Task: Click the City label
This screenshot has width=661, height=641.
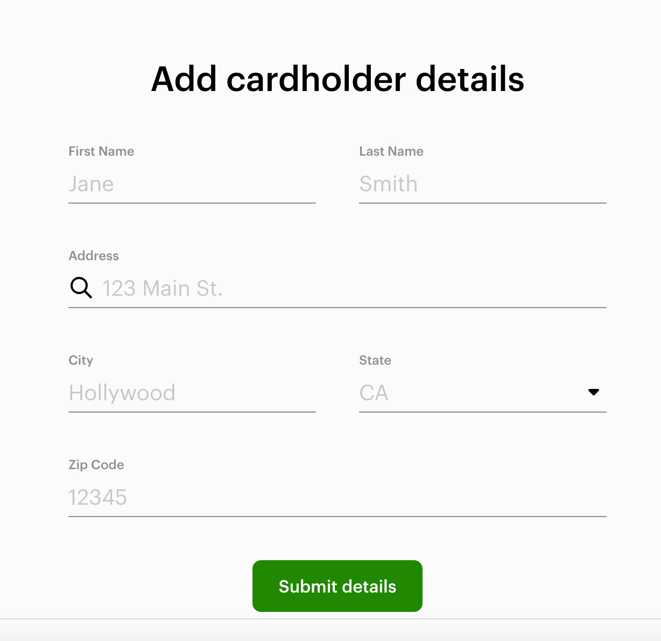Action: tap(81, 360)
